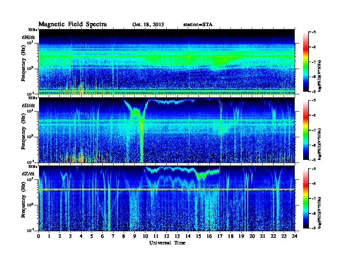Click hour tick label '9' on time axis
Viewport: 351px width, 271px height.
point(135,236)
